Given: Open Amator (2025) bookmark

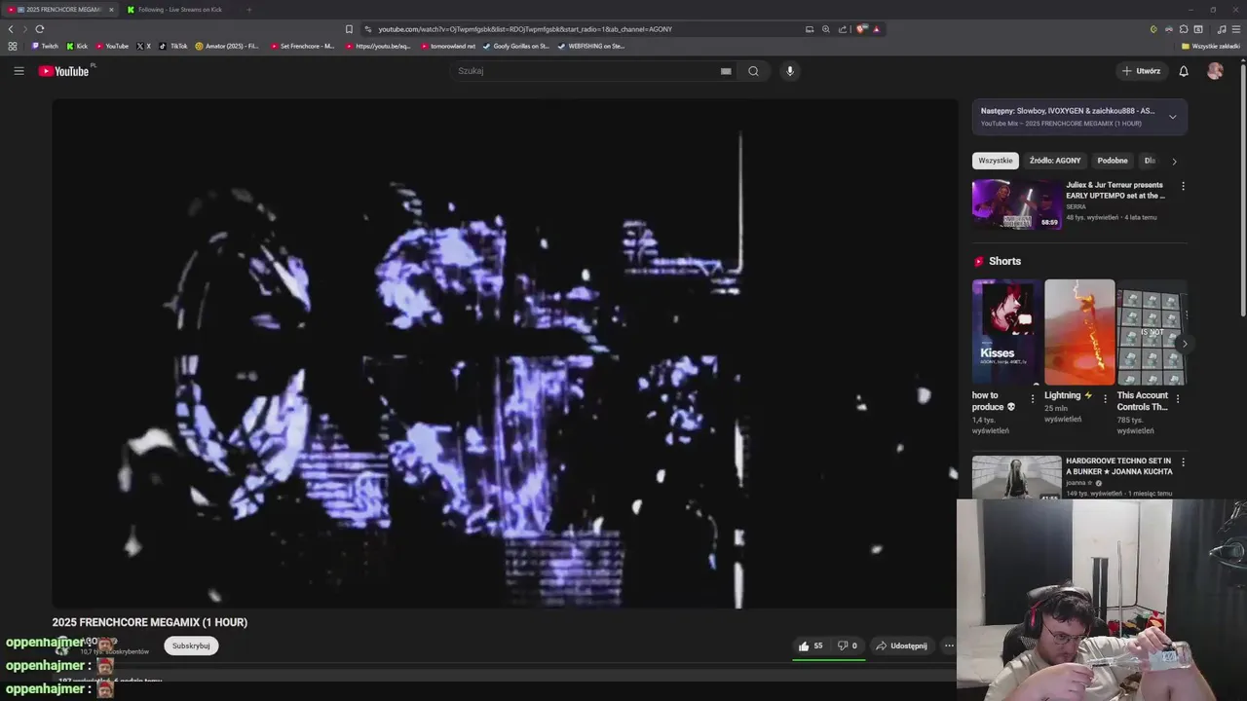Looking at the screenshot, I should 227,46.
